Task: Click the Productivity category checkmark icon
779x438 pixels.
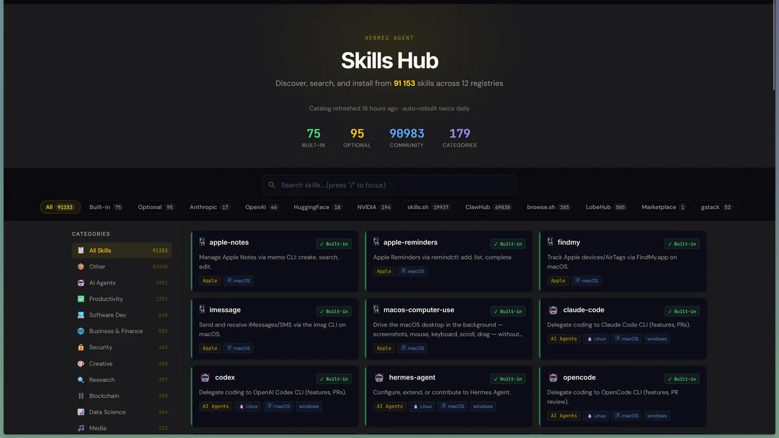Action: pyautogui.click(x=80, y=299)
